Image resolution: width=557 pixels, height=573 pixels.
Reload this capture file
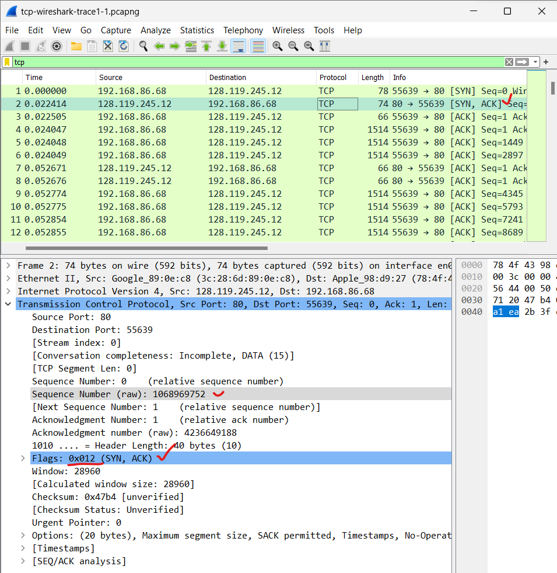click(122, 46)
